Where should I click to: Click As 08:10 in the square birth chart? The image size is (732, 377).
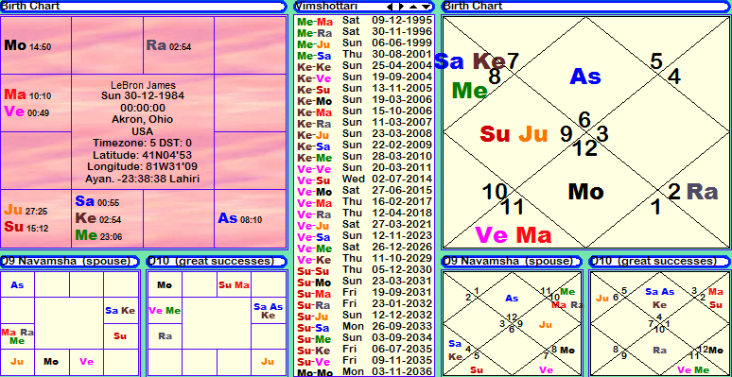pos(240,218)
